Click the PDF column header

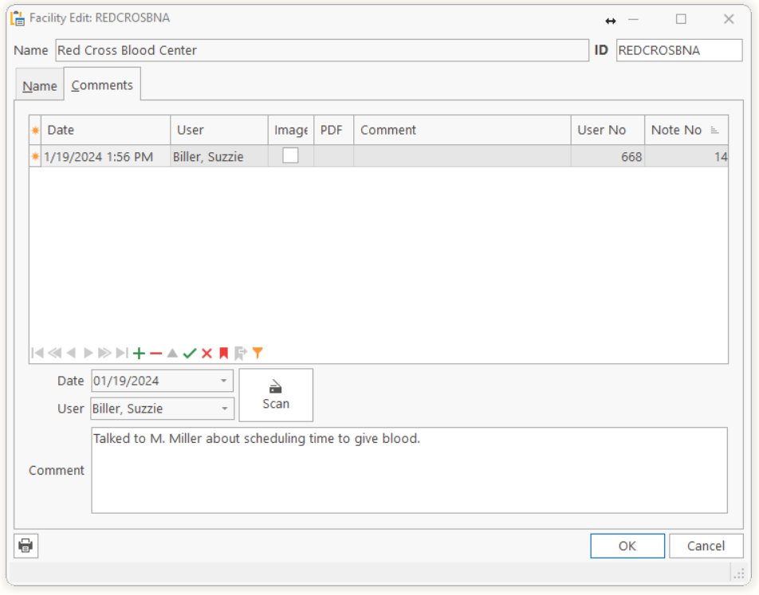tap(334, 130)
